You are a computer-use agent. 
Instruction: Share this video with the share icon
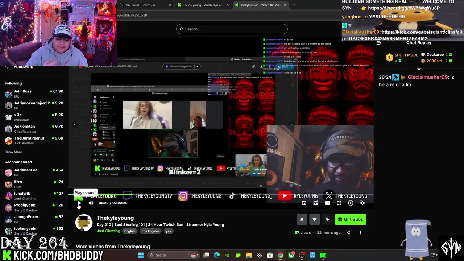(x=348, y=233)
